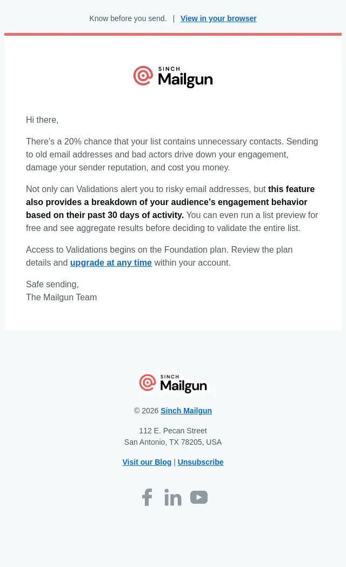Click the Sinch Mailgun logo in header

pyautogui.click(x=173, y=77)
